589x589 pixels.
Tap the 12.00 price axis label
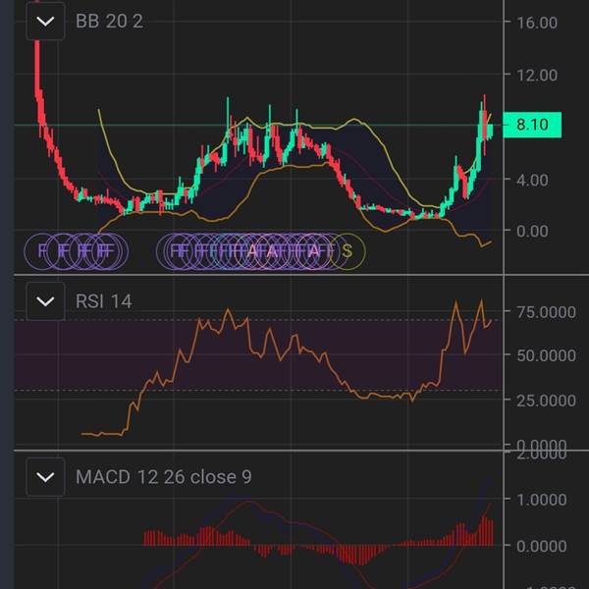[x=537, y=76]
